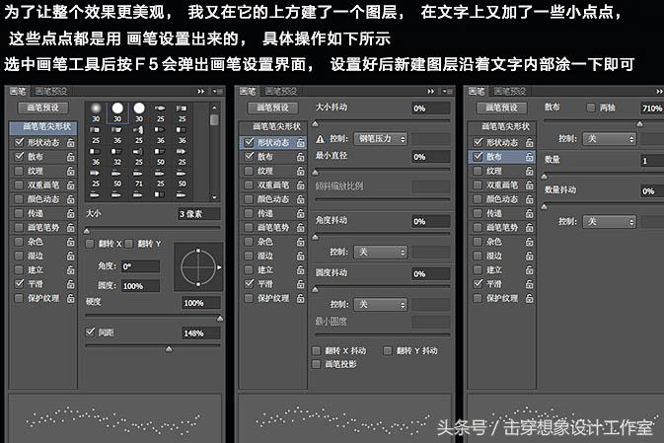
Task: Check 纹理 in 大小抖动 panel
Action: click(x=249, y=171)
